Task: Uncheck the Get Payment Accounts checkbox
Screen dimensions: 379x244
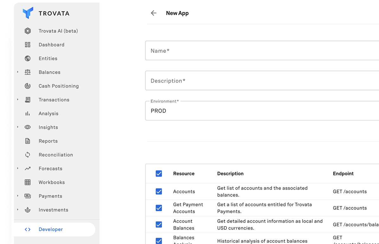Action: 159,208
